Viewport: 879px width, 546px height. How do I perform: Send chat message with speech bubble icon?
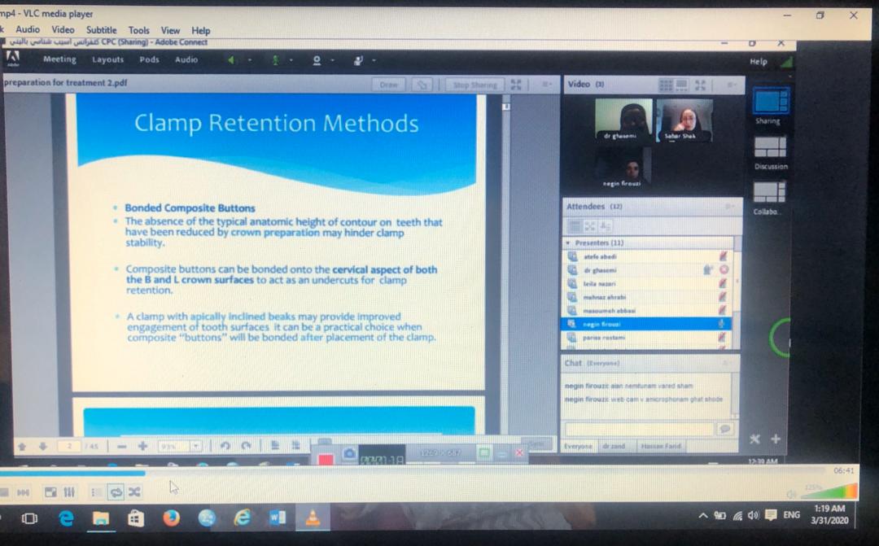pos(724,429)
